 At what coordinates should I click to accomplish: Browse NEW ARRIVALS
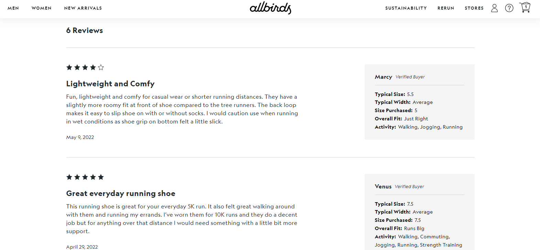click(x=83, y=8)
